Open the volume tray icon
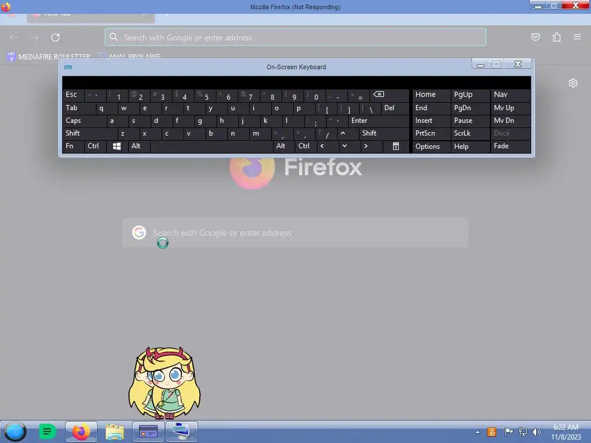The height and width of the screenshot is (443, 591). click(x=536, y=431)
